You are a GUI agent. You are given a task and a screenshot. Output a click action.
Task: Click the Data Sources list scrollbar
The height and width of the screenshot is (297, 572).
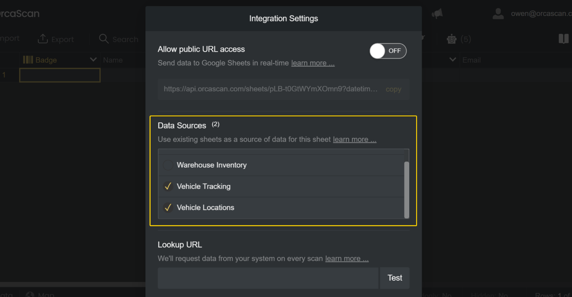(406, 189)
